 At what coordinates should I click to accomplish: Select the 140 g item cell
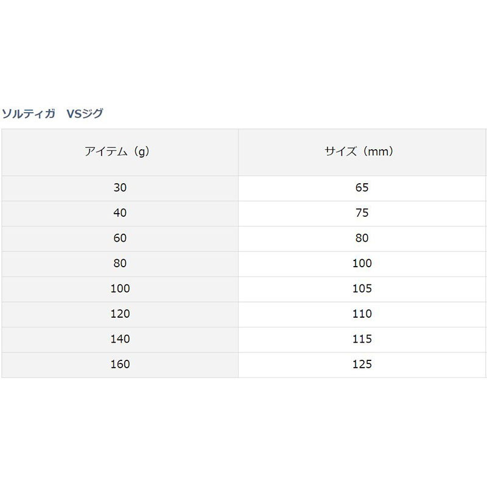coord(120,339)
